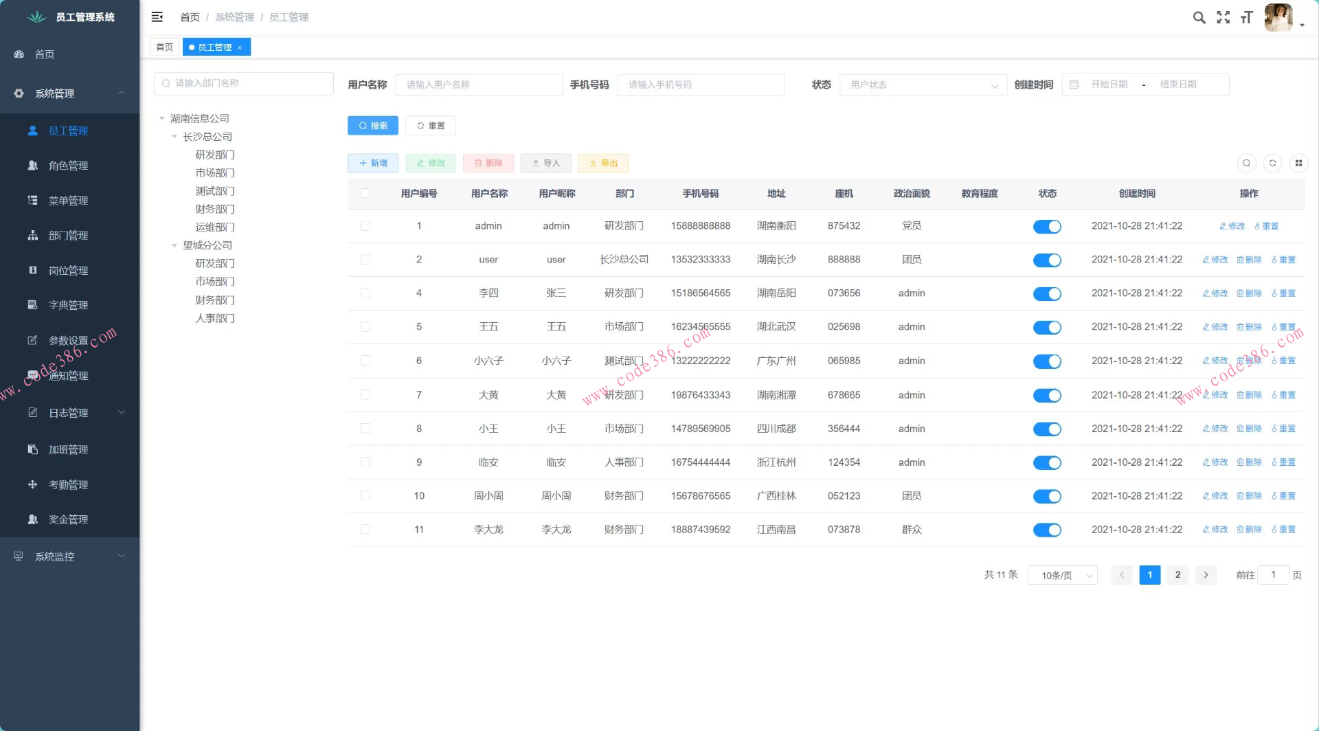Collapse the 长沙总公司 tree node

tap(174, 137)
